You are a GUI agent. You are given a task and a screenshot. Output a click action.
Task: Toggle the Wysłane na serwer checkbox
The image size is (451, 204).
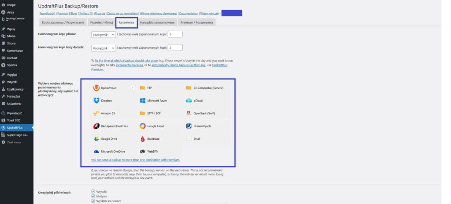pos(93,201)
